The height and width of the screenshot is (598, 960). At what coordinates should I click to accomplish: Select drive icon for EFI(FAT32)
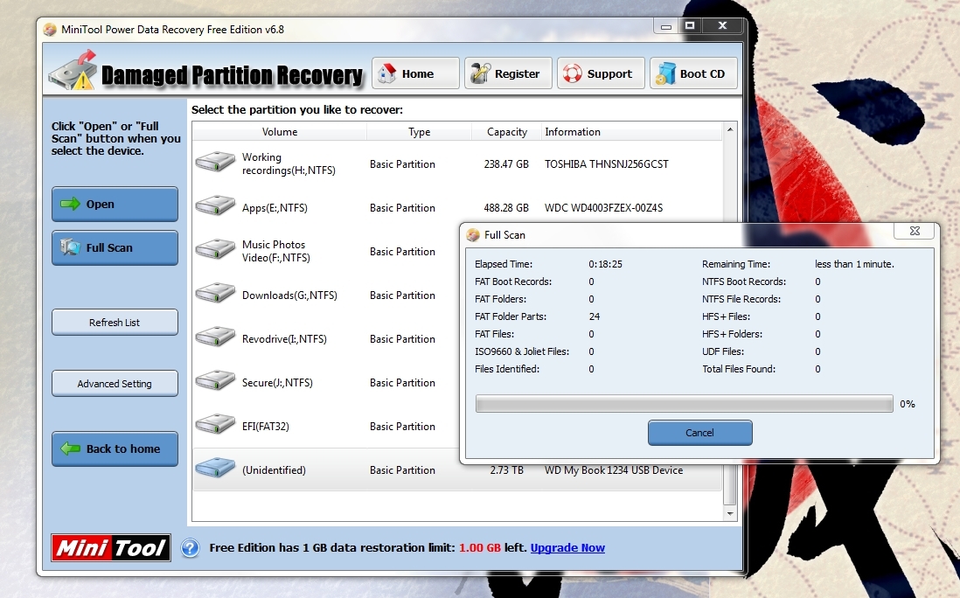215,424
